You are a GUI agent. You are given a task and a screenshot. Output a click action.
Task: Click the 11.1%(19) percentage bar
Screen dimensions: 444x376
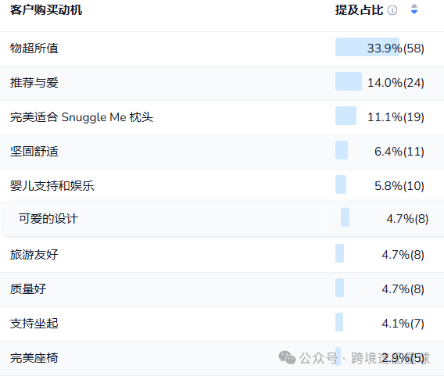point(346,116)
